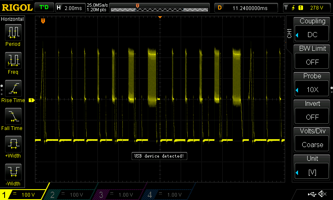Viewport: 333px width, 200px height.
Task: Click the waveform memory position bar
Action: click(x=155, y=7)
